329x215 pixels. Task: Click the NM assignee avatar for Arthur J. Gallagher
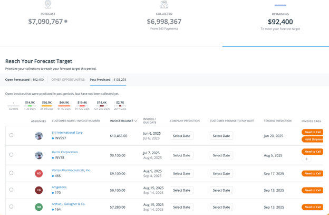[38, 207]
